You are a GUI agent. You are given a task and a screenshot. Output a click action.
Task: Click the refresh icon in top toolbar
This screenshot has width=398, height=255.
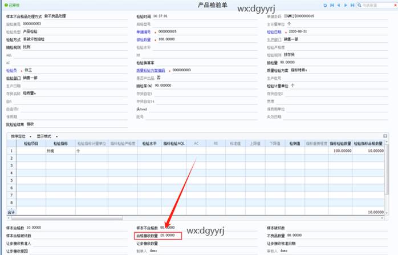point(326,5)
